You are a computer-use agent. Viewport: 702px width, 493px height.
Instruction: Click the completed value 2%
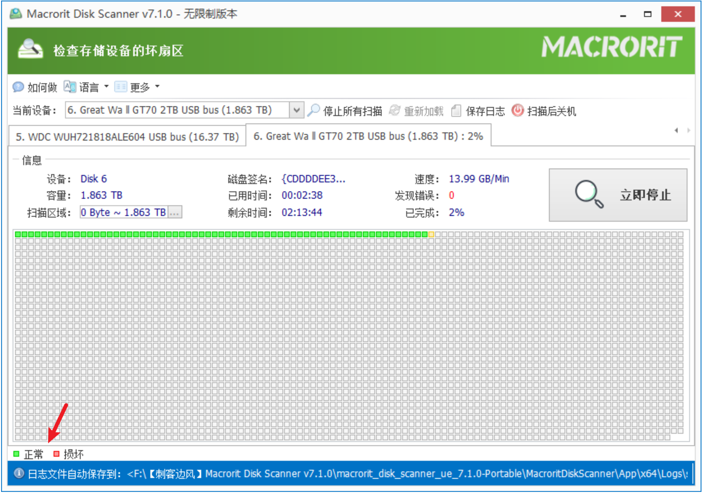coord(457,212)
